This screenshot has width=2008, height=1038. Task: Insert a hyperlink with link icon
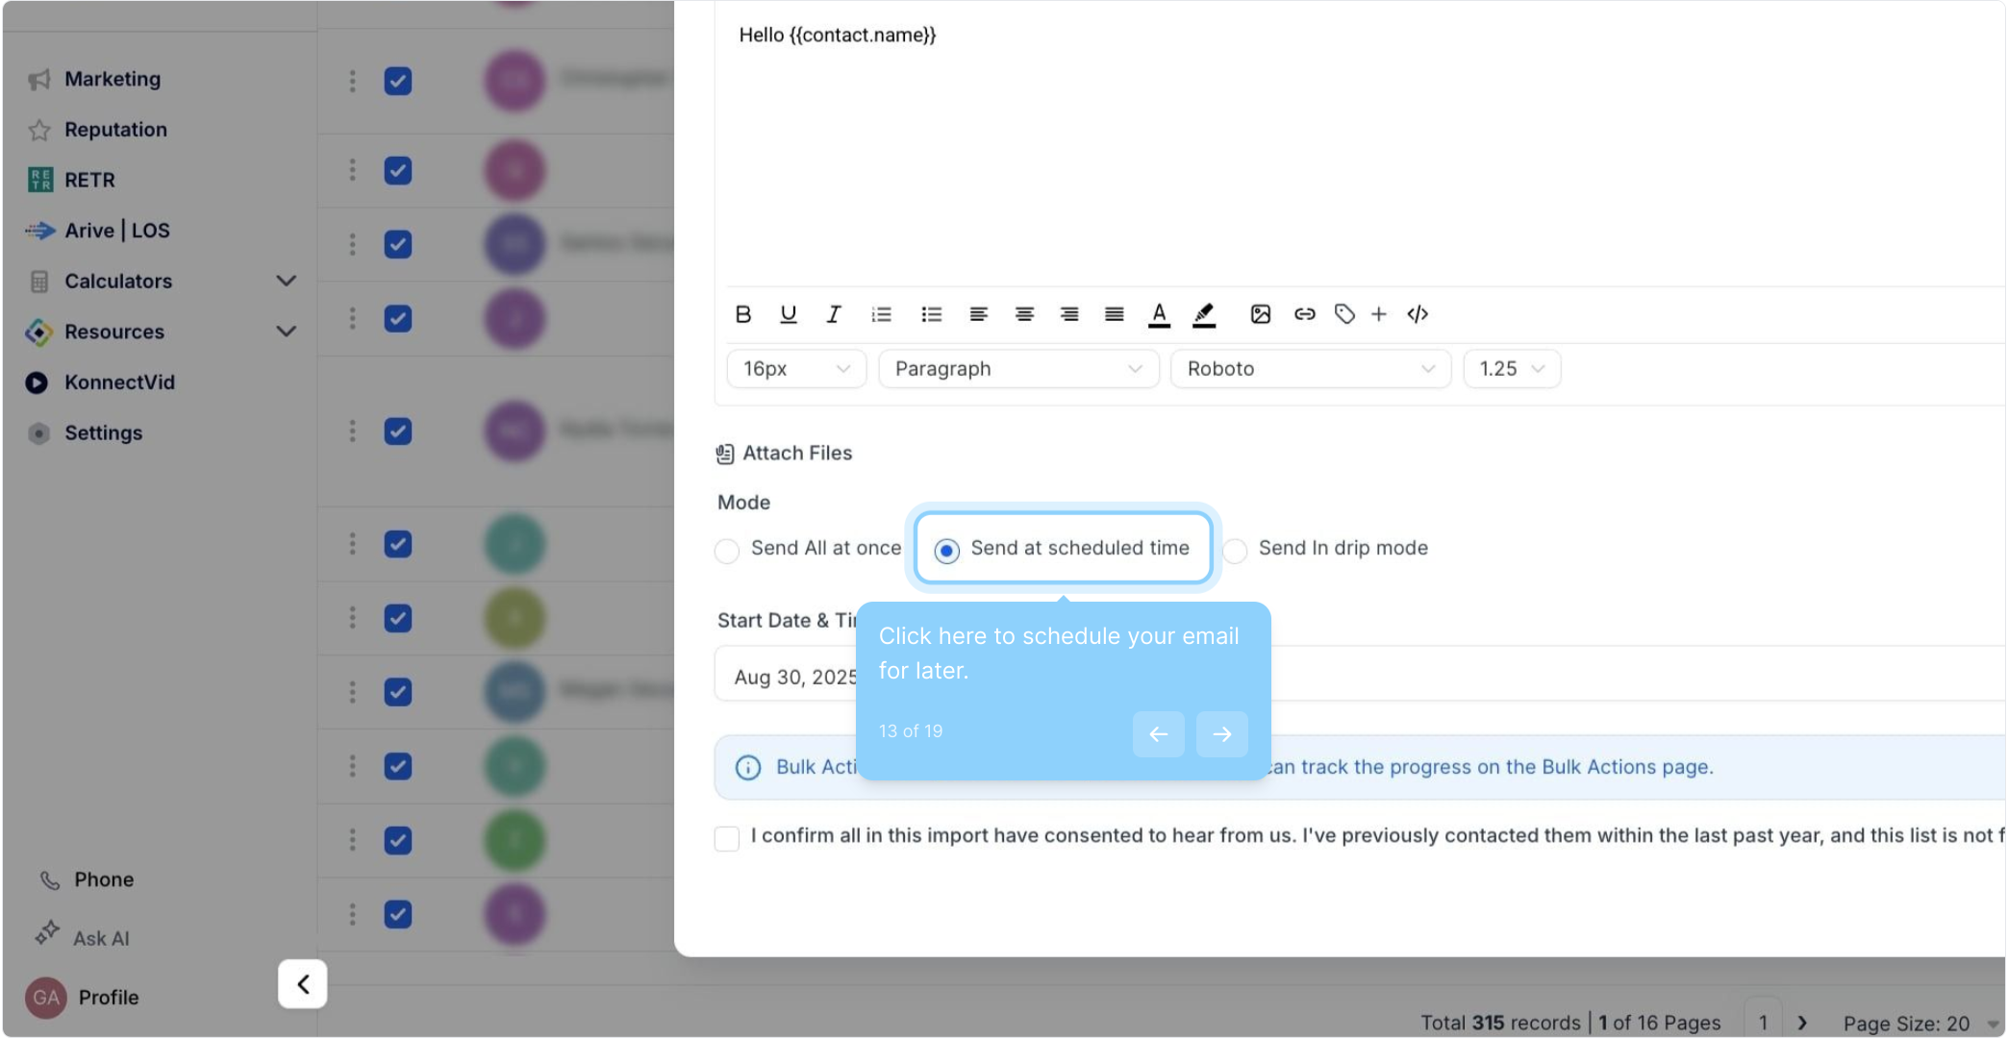click(x=1304, y=314)
